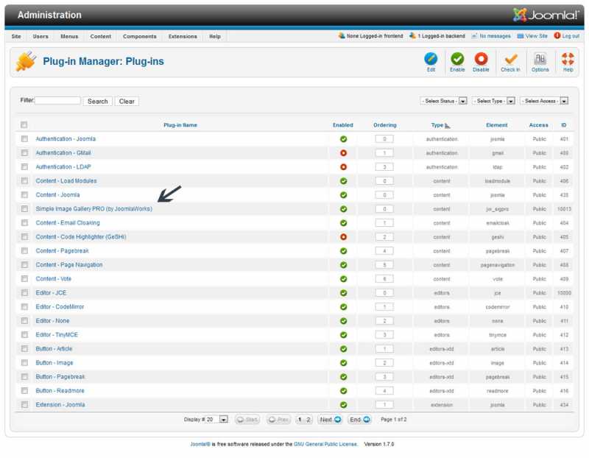589x458 pixels.
Task: Open the Options toolbar icon
Action: click(540, 62)
